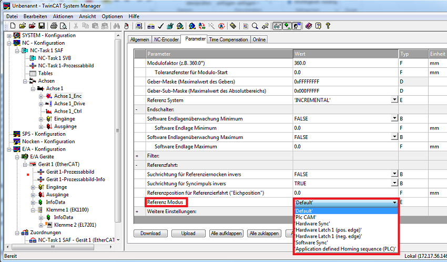Select NC-Task 1 SVB tree node
The image size is (447, 262).
click(55, 58)
